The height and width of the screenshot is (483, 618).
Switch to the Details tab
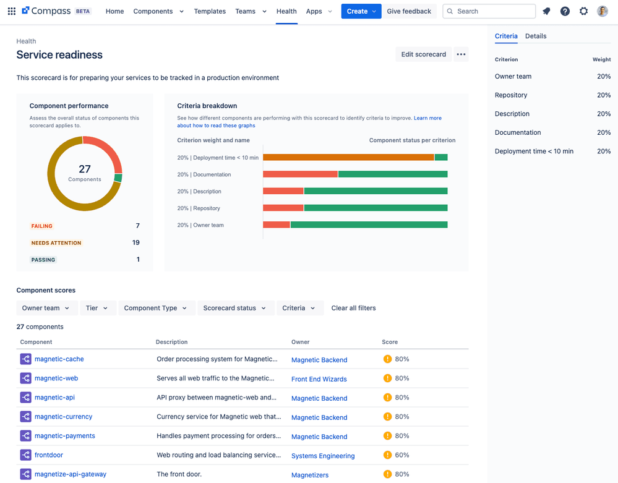click(x=536, y=36)
